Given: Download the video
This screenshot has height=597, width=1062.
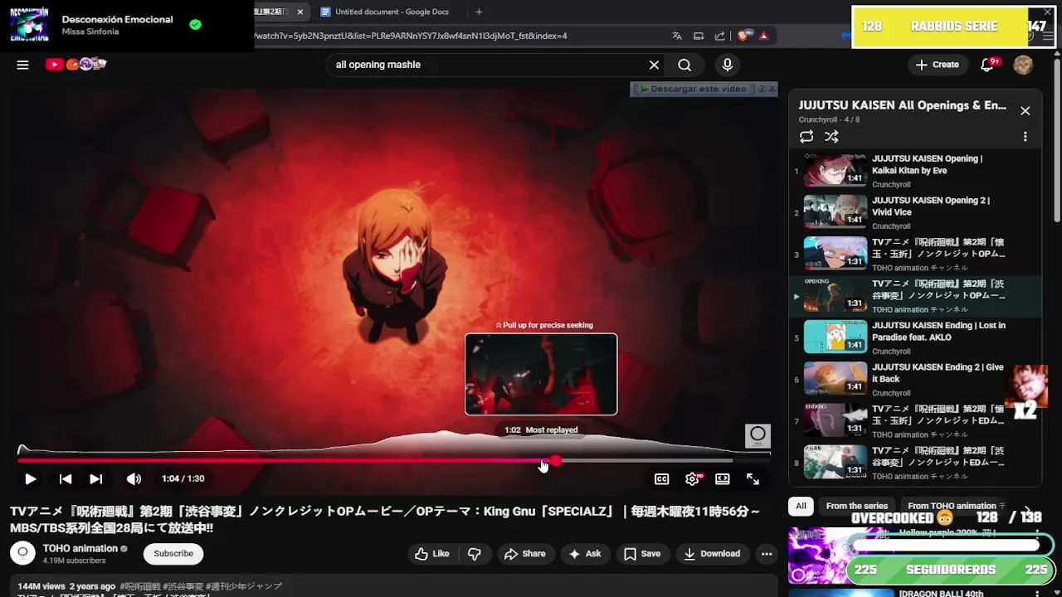Looking at the screenshot, I should click(712, 553).
